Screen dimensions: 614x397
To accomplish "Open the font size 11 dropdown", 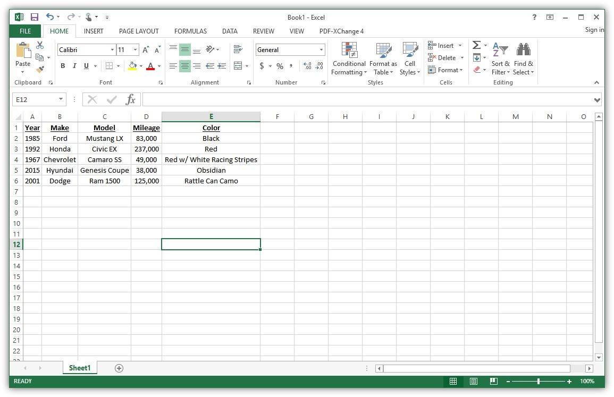I will (x=135, y=50).
